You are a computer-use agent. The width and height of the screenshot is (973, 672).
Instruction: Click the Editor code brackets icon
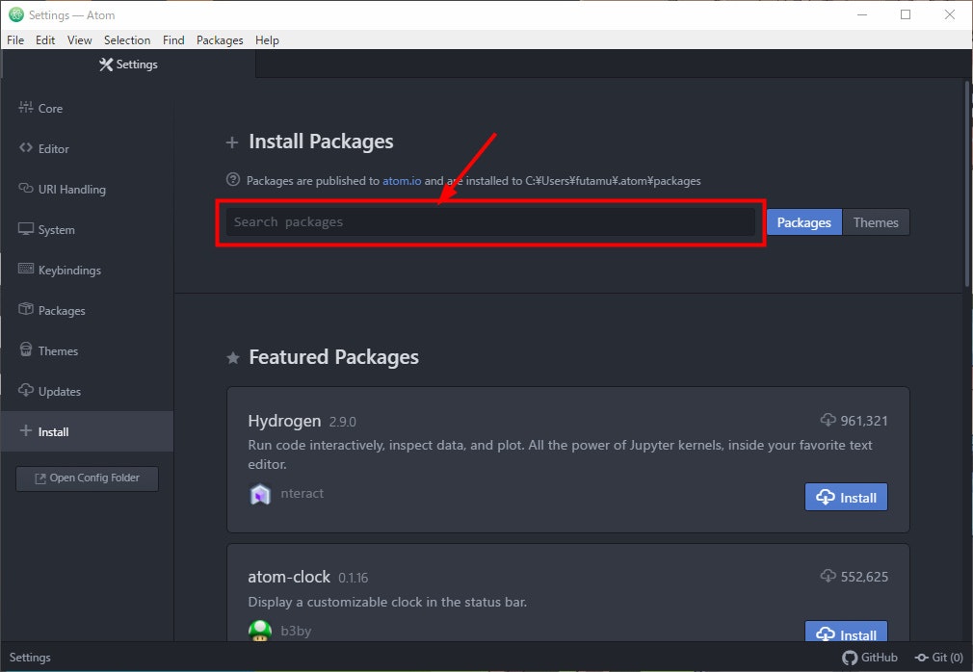(x=25, y=147)
